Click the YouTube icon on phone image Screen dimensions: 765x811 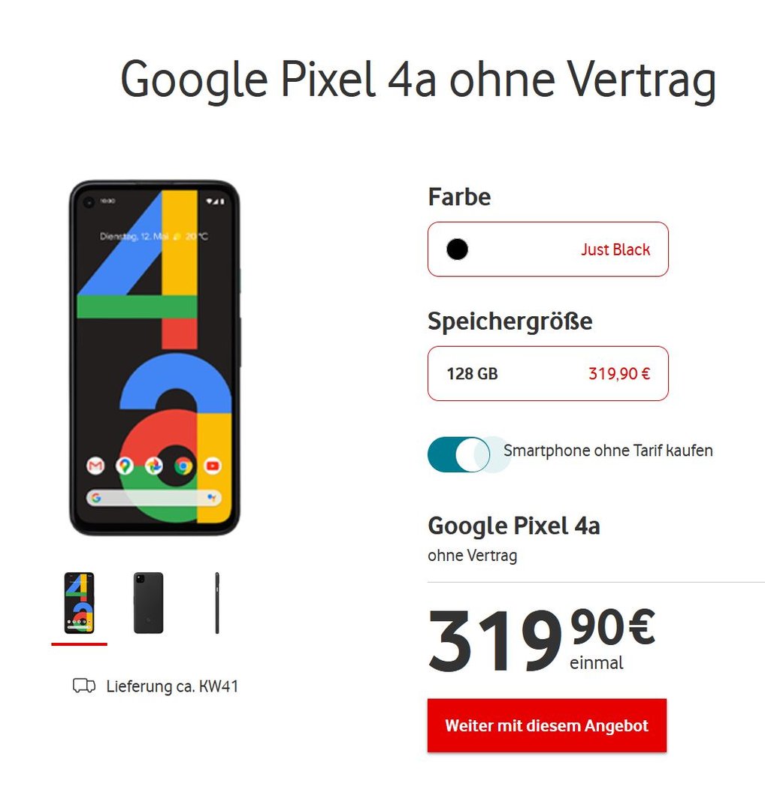click(x=213, y=466)
